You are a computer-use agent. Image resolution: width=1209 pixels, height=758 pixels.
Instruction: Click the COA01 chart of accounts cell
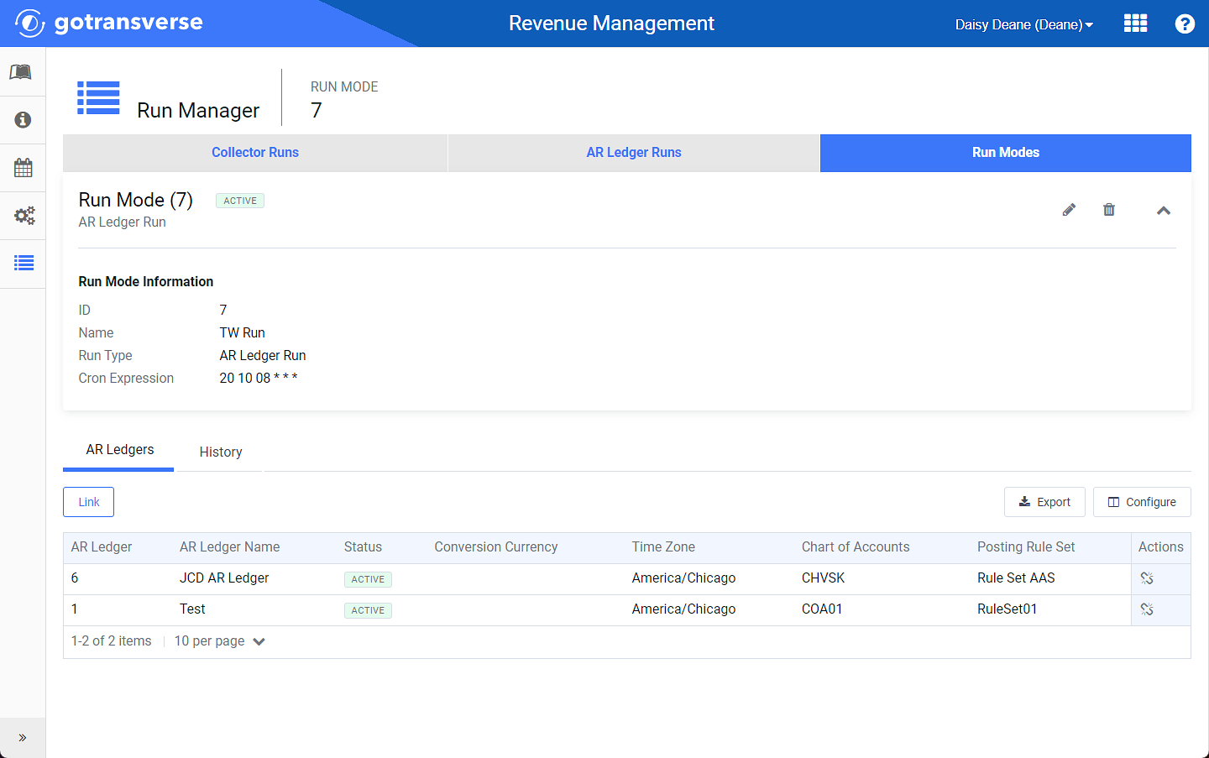pyautogui.click(x=822, y=609)
